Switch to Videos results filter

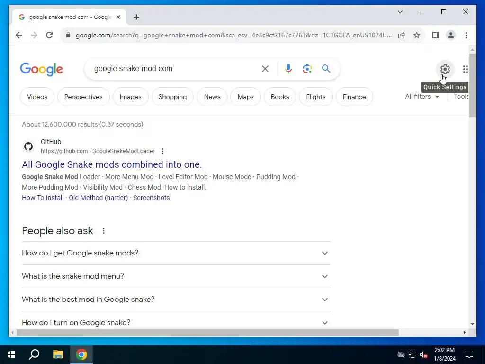pyautogui.click(x=37, y=97)
